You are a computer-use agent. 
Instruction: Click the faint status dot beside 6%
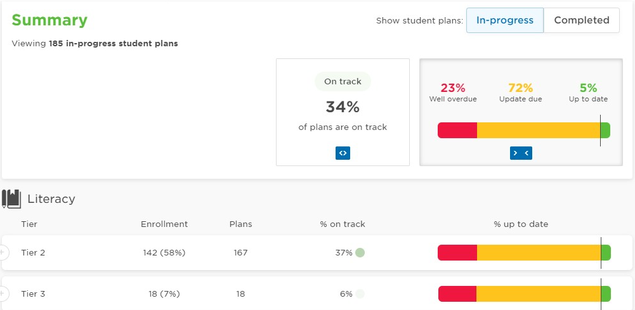360,294
